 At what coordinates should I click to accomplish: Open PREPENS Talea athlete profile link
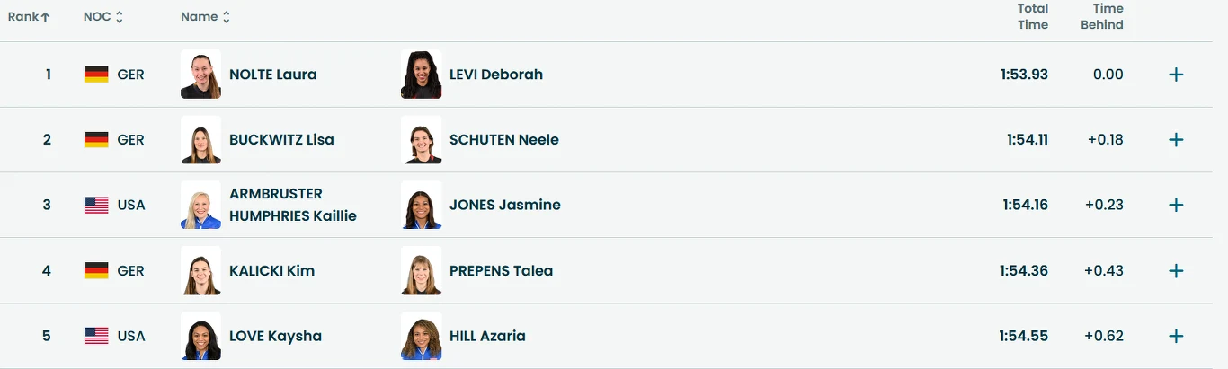tap(501, 270)
